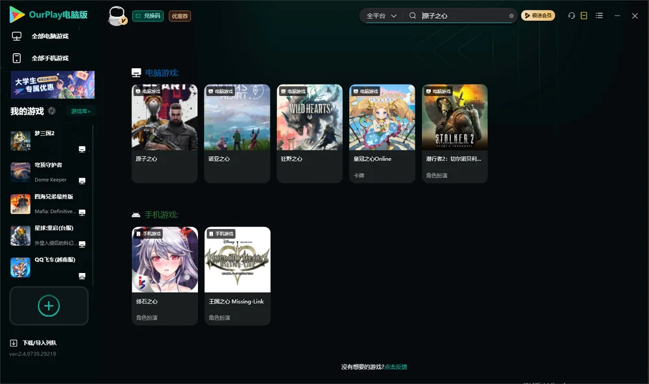Expand the 全平台 platform dropdown
This screenshot has height=384, width=649.
[x=381, y=16]
